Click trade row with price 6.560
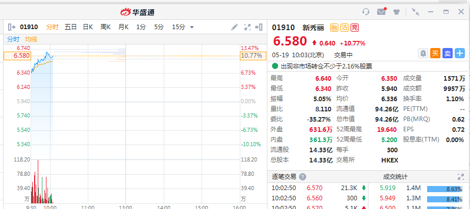This screenshot has width=470, height=209. click(319, 198)
